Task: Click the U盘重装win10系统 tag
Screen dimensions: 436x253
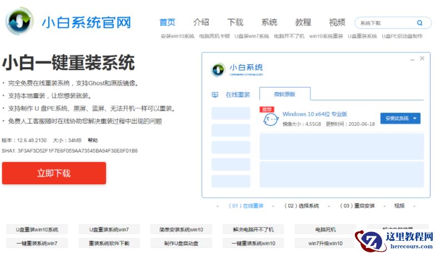Action: pos(37,229)
